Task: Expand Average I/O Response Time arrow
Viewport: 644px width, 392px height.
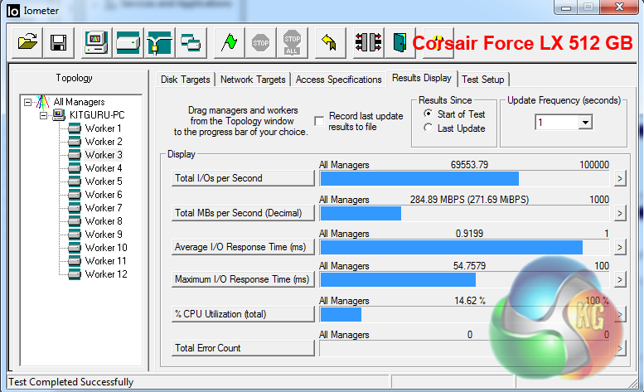Action: click(x=620, y=247)
